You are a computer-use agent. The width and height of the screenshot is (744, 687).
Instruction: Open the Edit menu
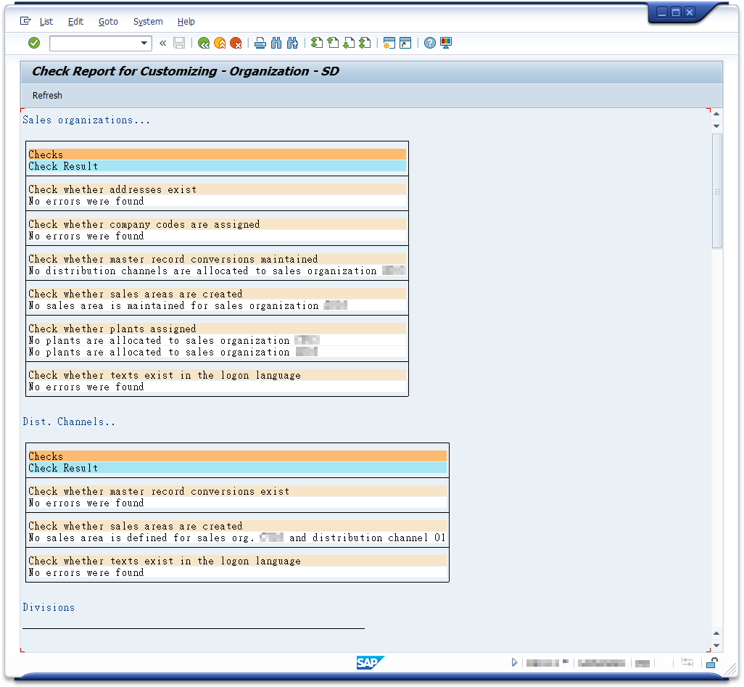(x=75, y=21)
